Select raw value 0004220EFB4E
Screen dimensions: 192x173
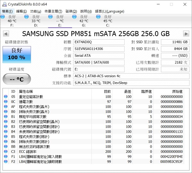[171, 157]
